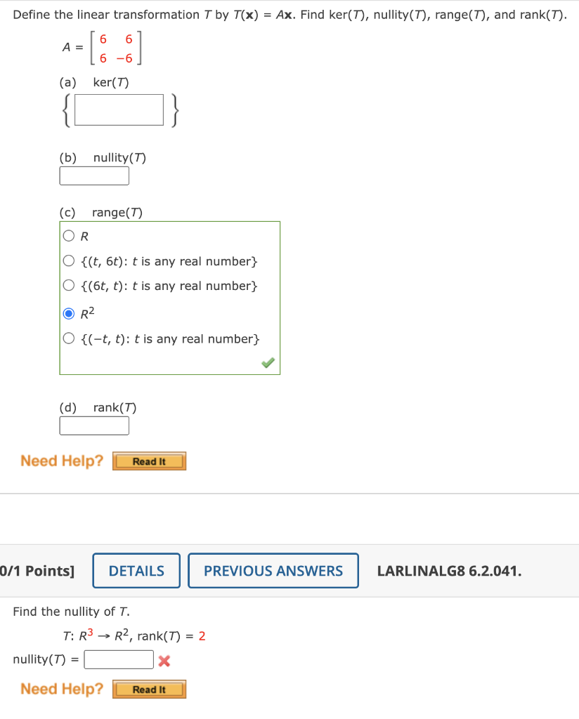The width and height of the screenshot is (579, 719).
Task: Click the matrix A definition
Action: (x=103, y=48)
